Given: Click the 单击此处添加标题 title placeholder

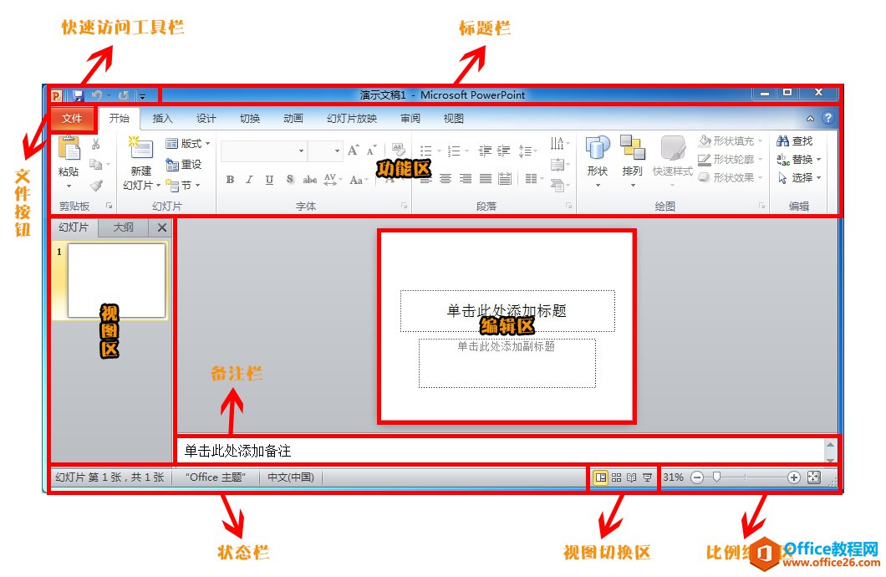Looking at the screenshot, I should tap(507, 311).
